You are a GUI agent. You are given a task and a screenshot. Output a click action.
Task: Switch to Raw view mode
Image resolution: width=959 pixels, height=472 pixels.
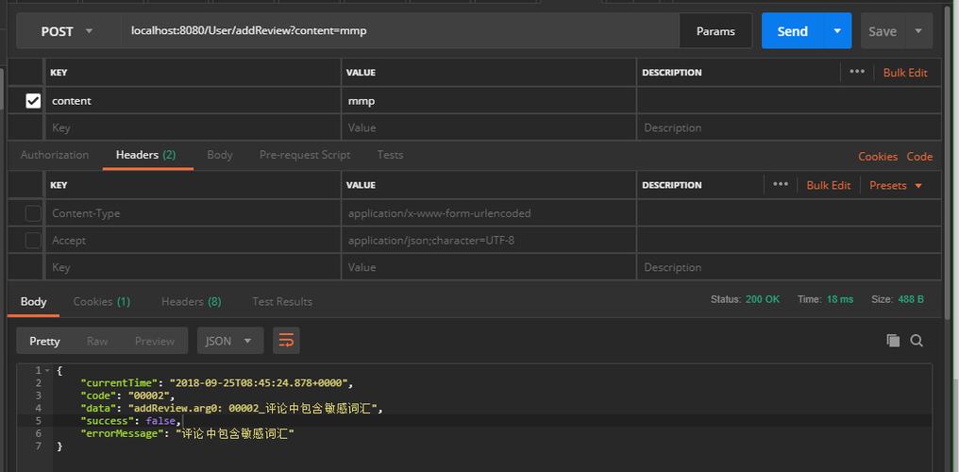coord(97,341)
